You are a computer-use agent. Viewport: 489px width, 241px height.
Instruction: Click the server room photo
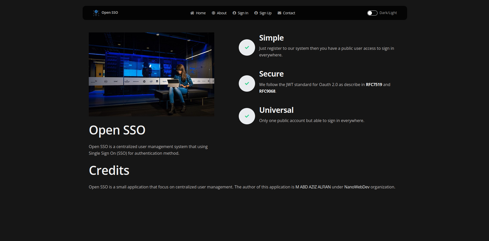(x=151, y=74)
